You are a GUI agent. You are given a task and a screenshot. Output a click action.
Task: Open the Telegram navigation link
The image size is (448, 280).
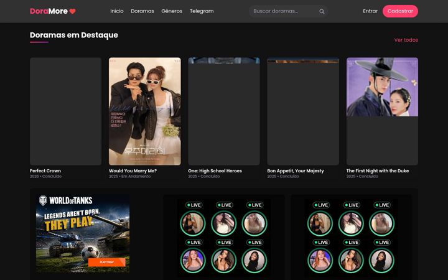pos(202,11)
